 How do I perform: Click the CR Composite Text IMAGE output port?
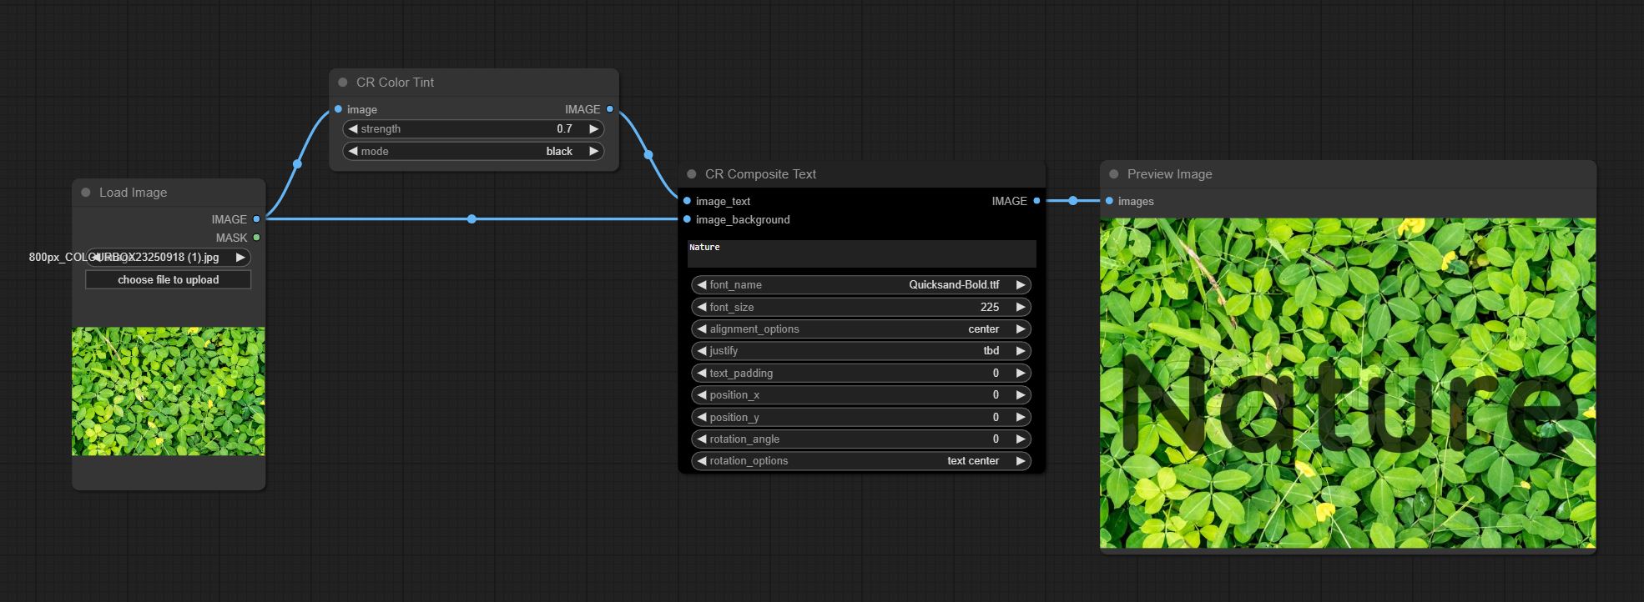[x=1036, y=201]
